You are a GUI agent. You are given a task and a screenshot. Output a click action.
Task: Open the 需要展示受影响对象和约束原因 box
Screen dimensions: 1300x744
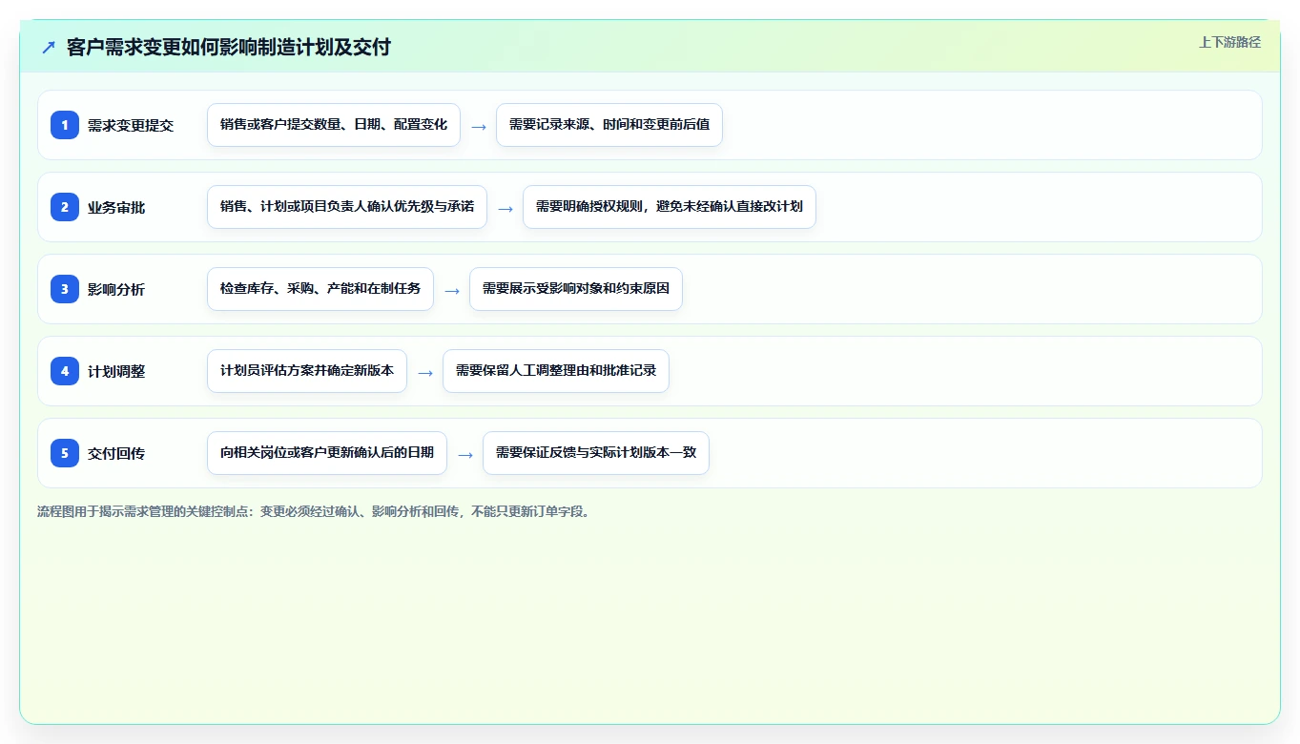tap(576, 289)
